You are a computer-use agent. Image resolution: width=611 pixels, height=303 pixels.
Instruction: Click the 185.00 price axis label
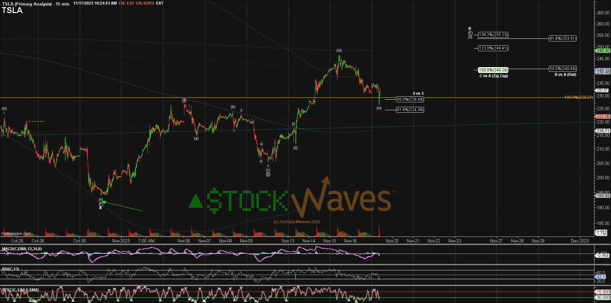603,223
